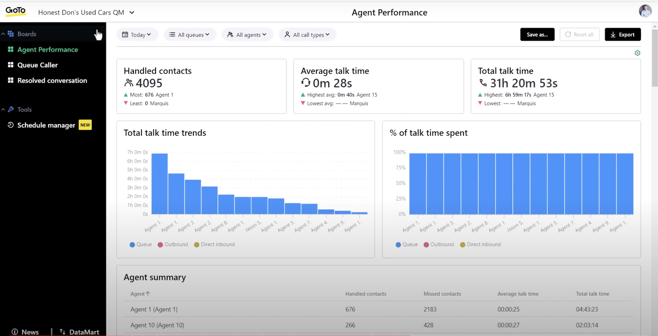Click the Resolved conversation board icon
This screenshot has width=658, height=336.
pyautogui.click(x=11, y=80)
